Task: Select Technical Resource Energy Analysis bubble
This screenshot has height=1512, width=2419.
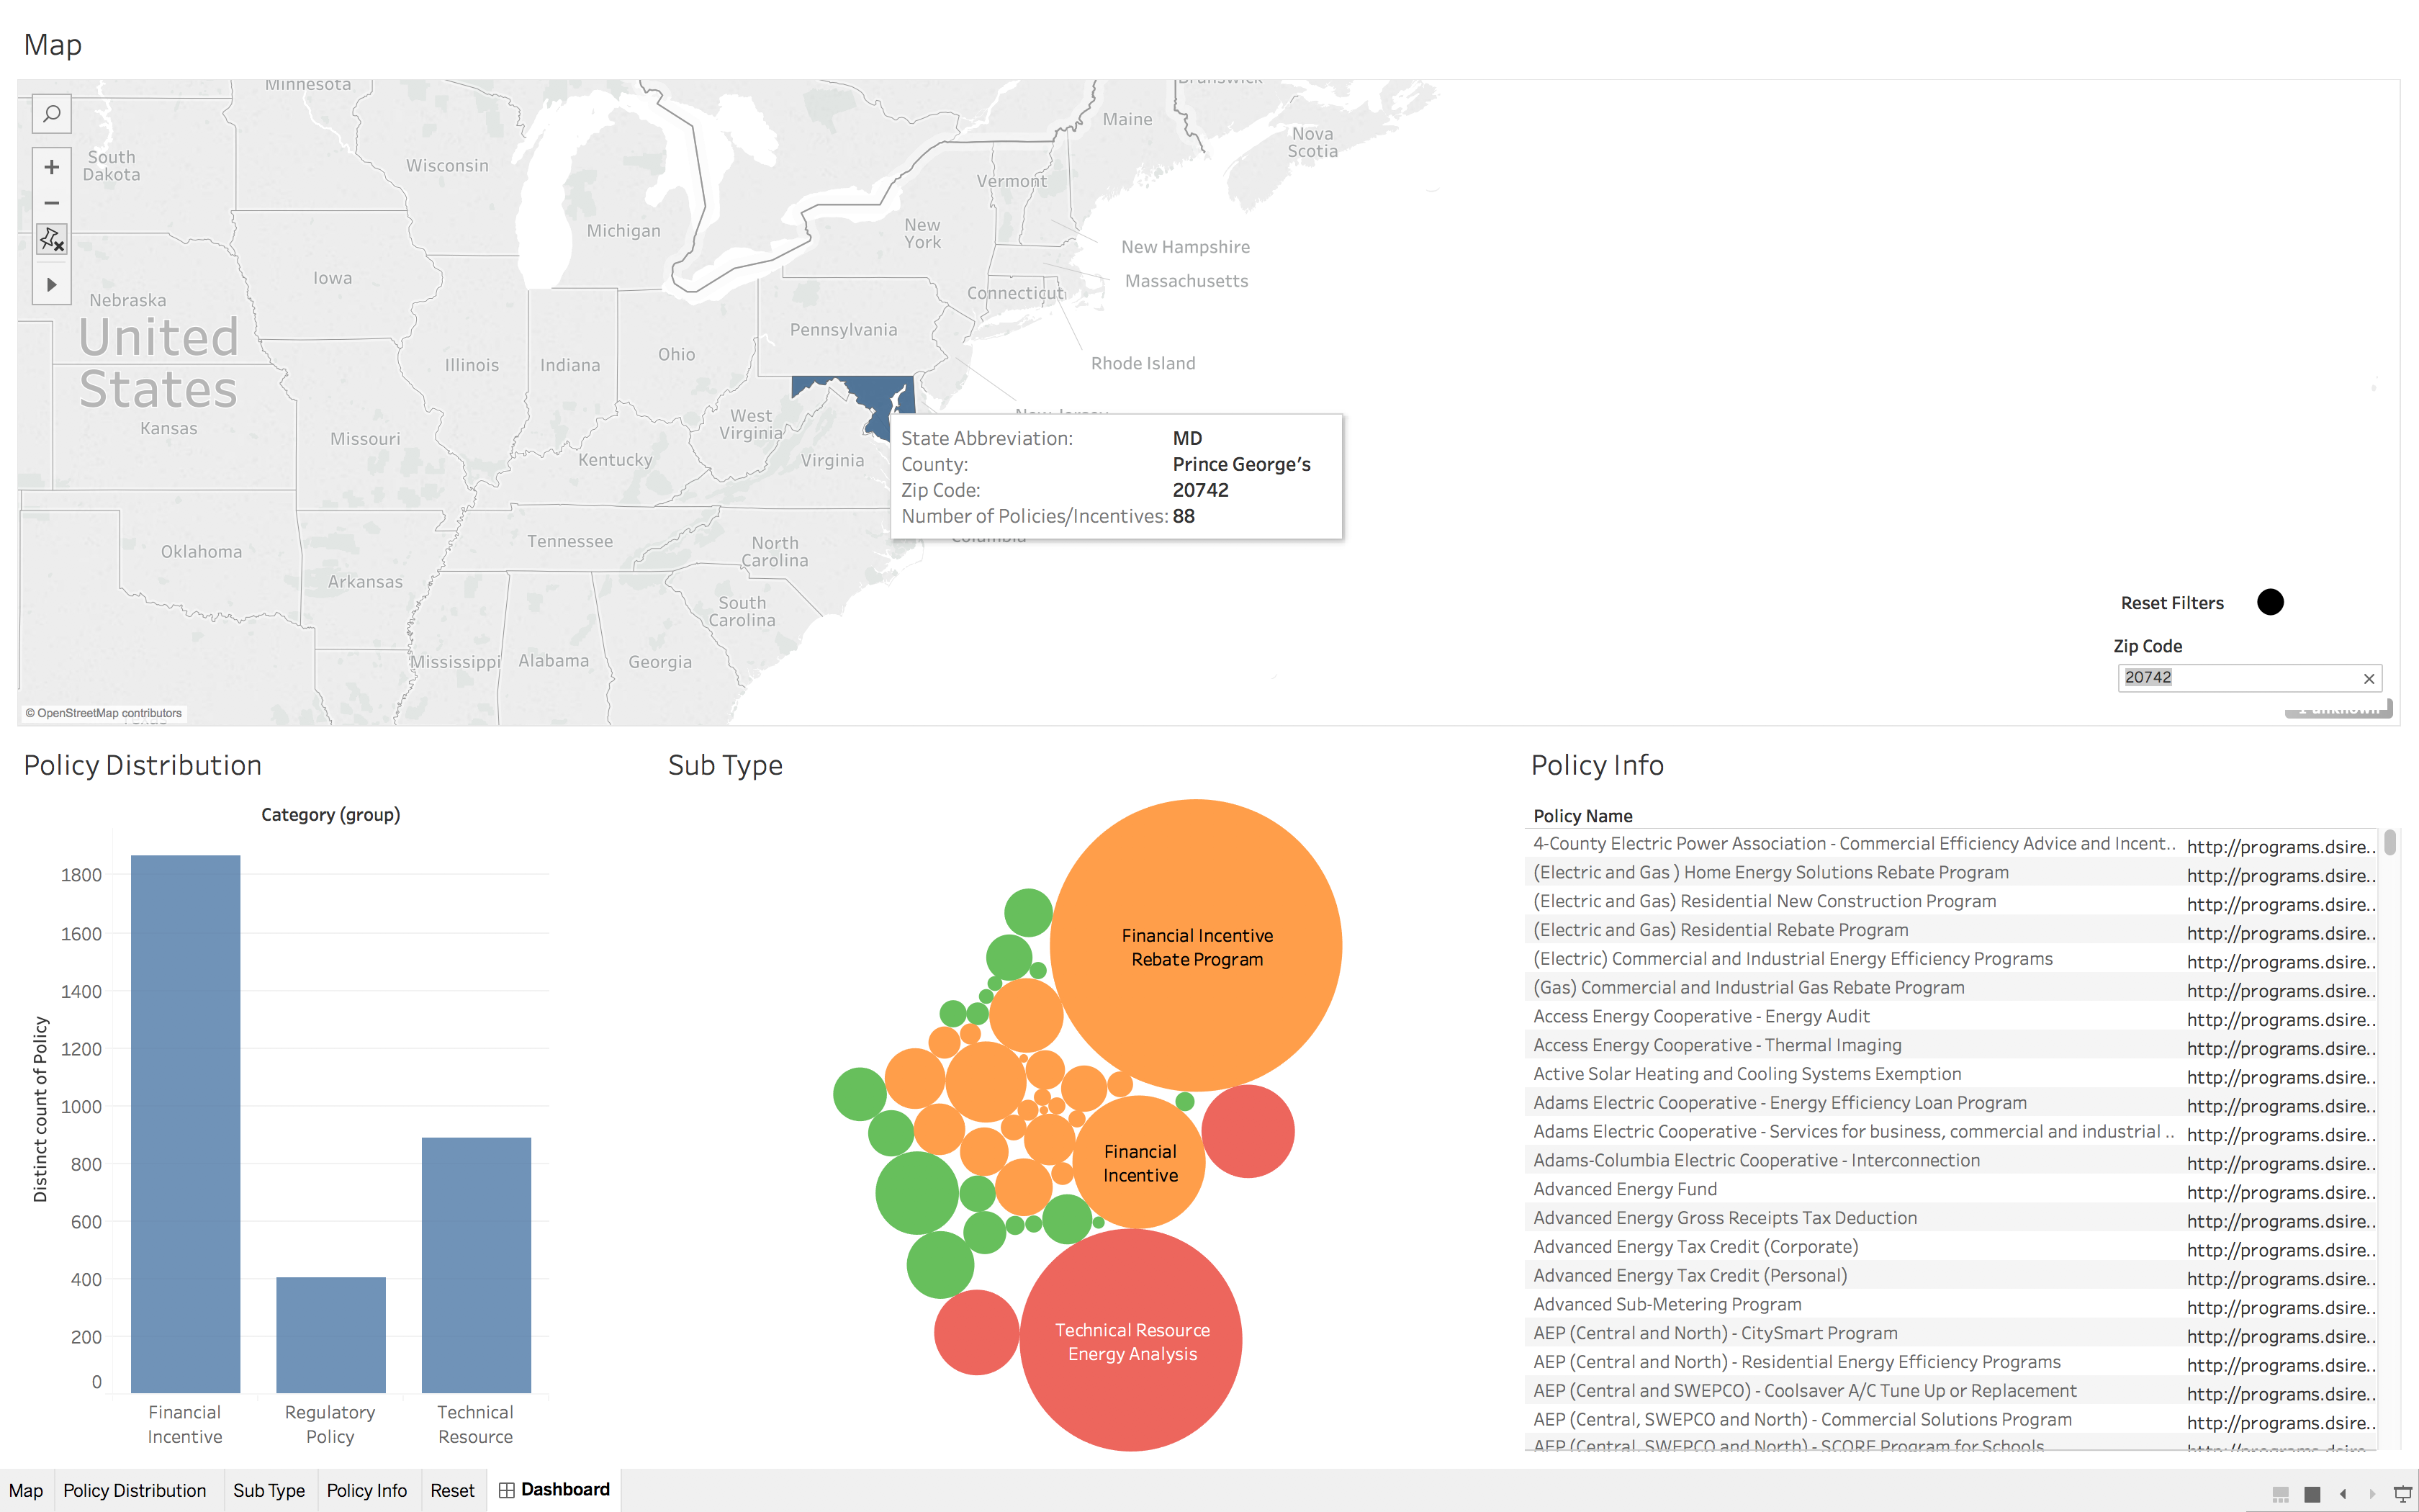Action: coord(1130,1341)
